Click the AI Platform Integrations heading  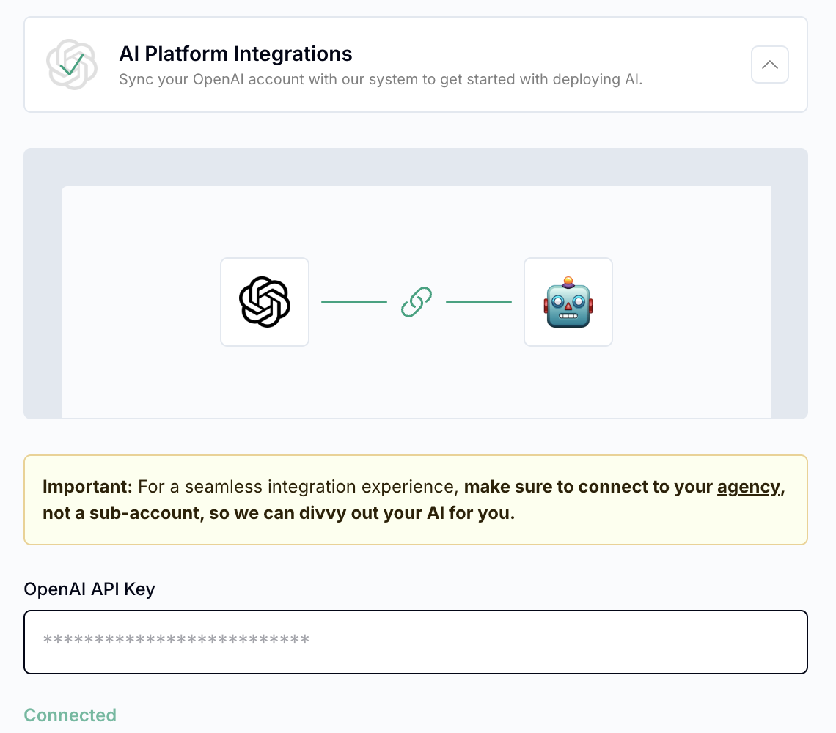point(235,54)
